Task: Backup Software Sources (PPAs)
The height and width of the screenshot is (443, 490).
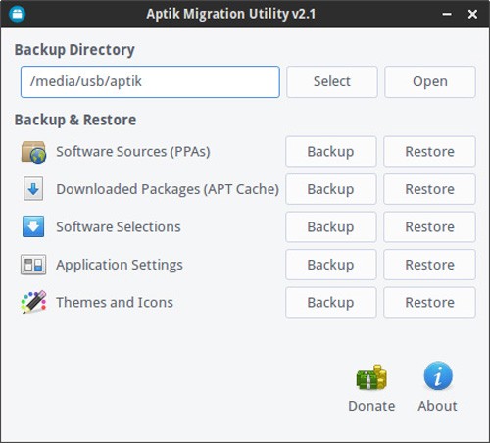Action: point(331,152)
